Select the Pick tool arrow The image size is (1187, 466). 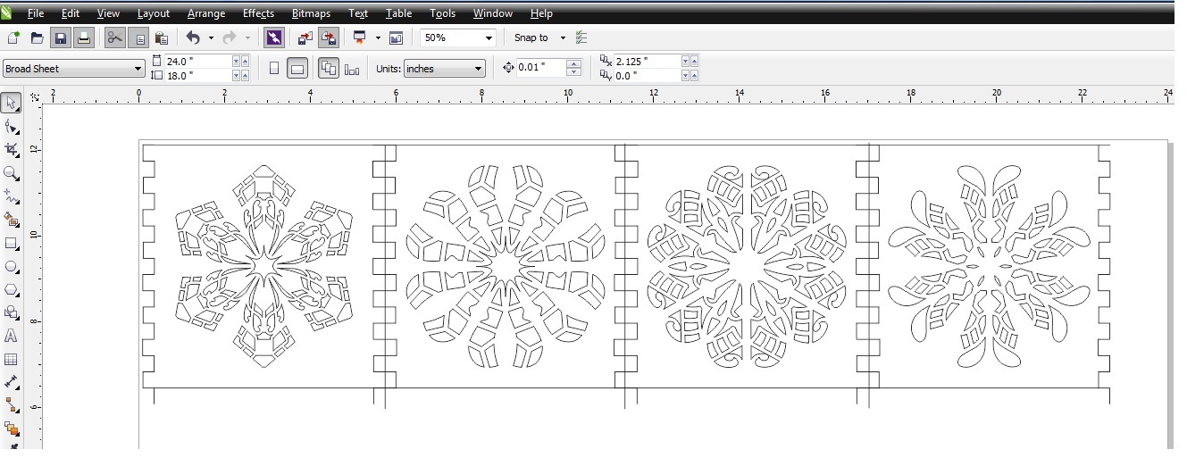point(11,104)
